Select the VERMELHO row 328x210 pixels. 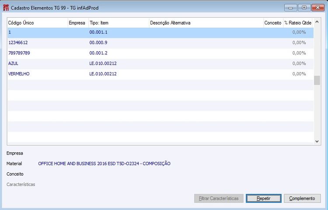point(161,74)
